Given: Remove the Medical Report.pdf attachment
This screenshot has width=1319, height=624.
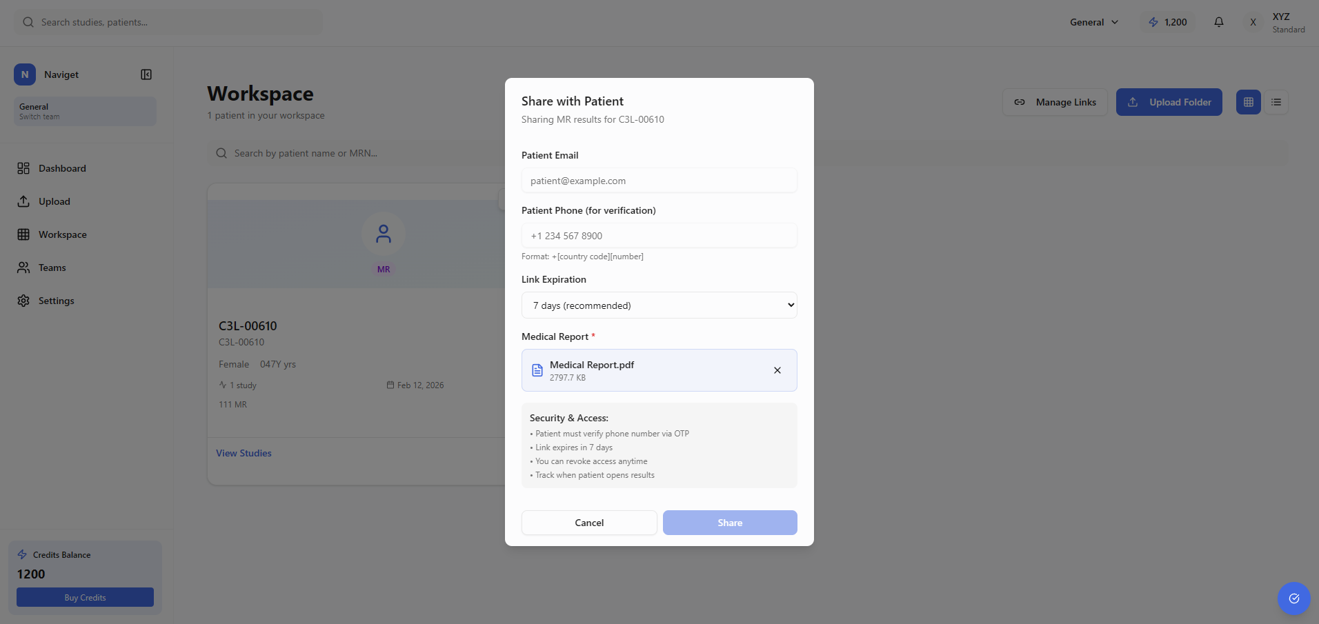Looking at the screenshot, I should [x=777, y=370].
